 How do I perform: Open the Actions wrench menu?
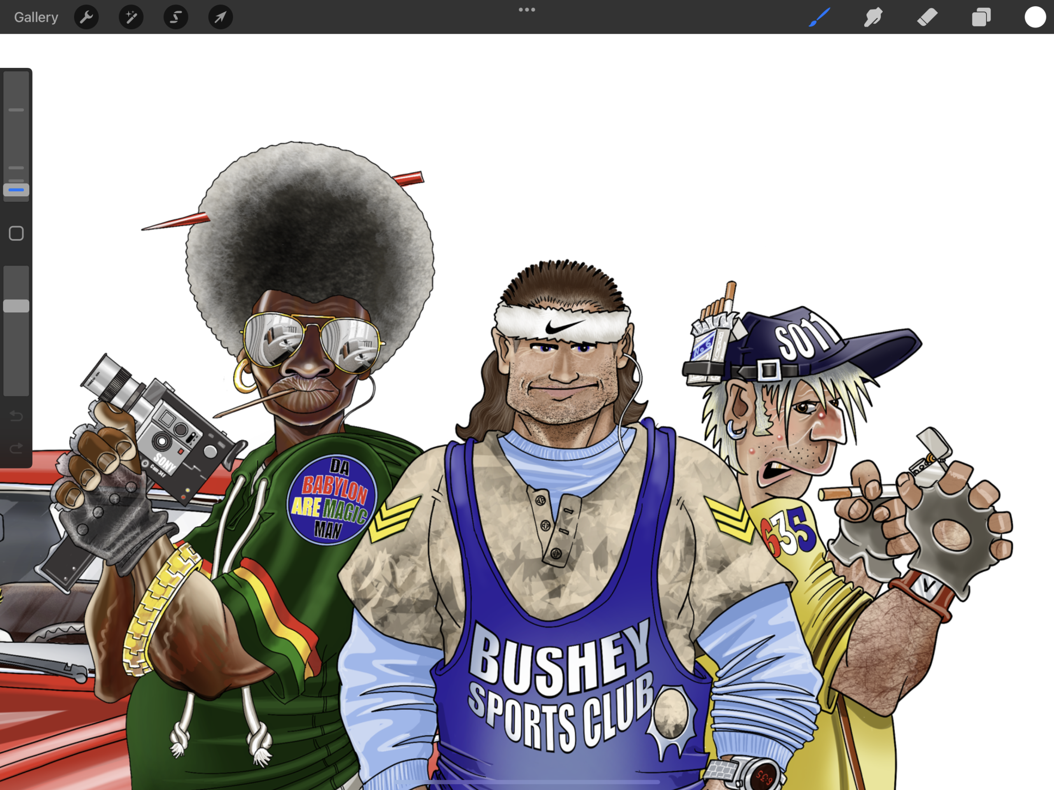(86, 17)
